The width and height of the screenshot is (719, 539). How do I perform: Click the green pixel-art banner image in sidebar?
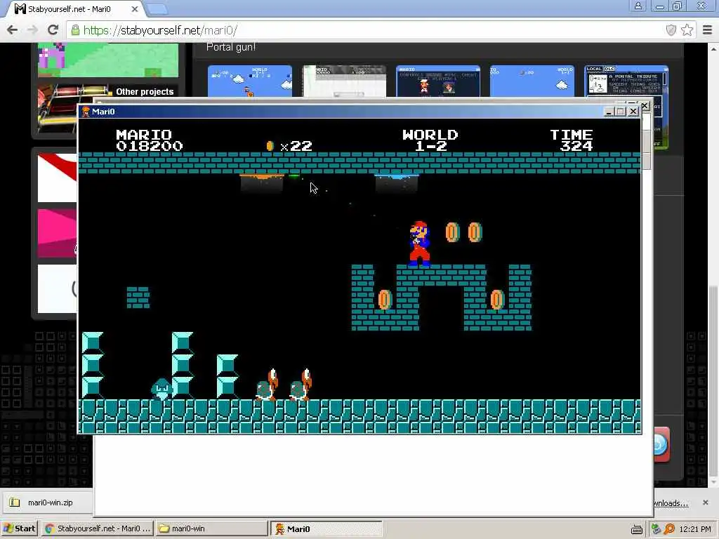108,60
